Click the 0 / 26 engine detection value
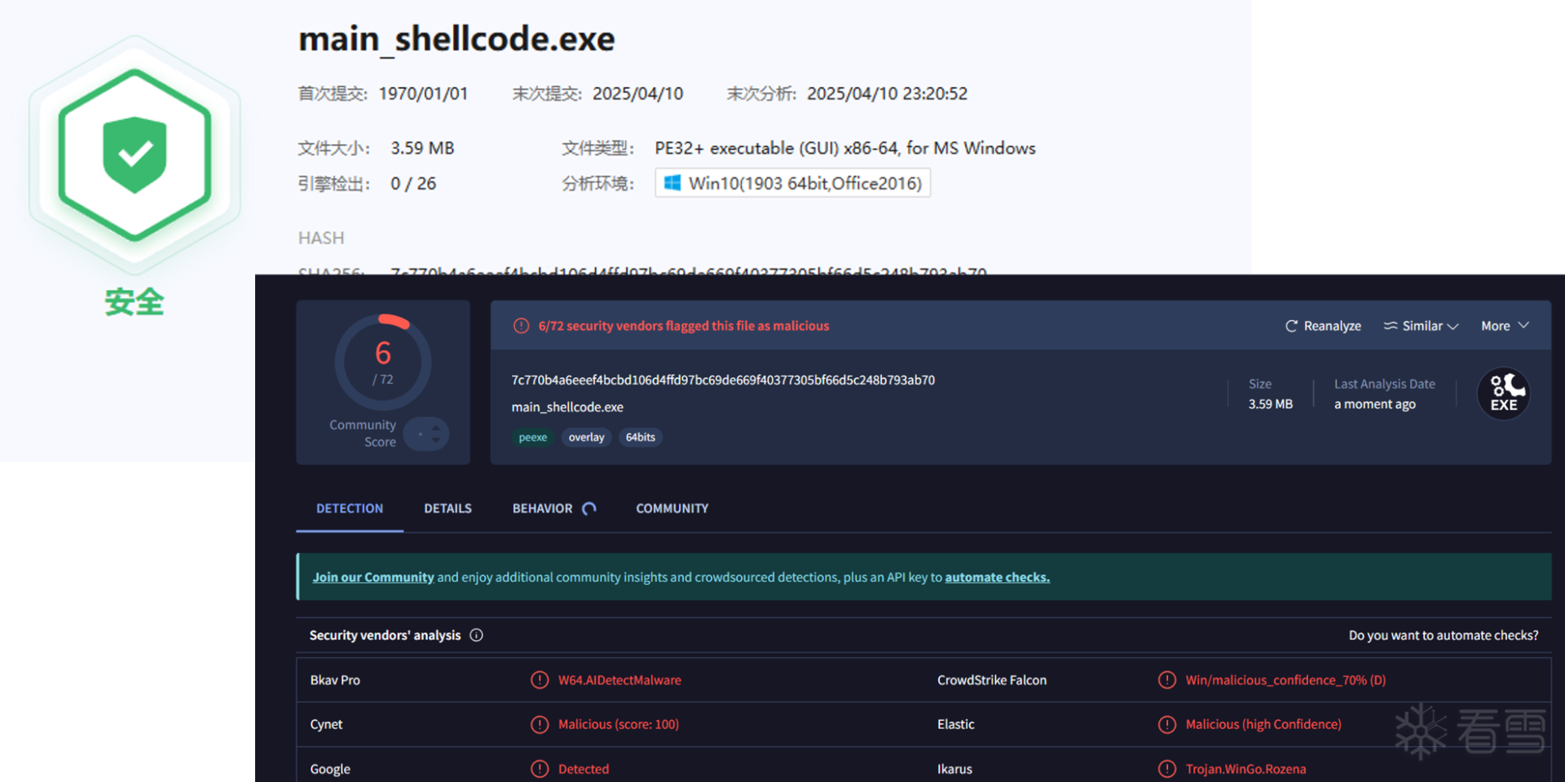1565x782 pixels. 413,183
